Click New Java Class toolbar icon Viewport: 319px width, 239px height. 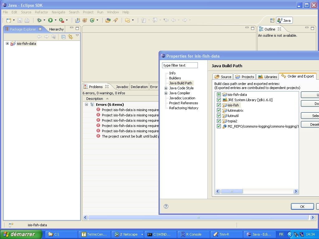pos(92,20)
